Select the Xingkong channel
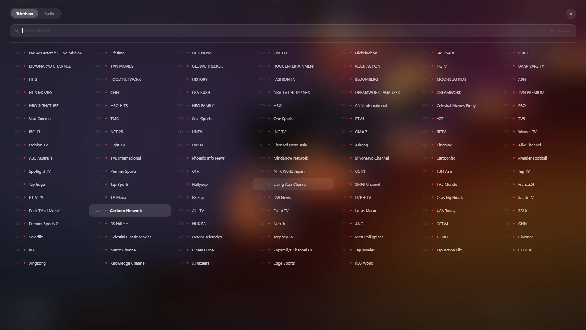Viewport: 586px width, 330px height. coord(48,263)
